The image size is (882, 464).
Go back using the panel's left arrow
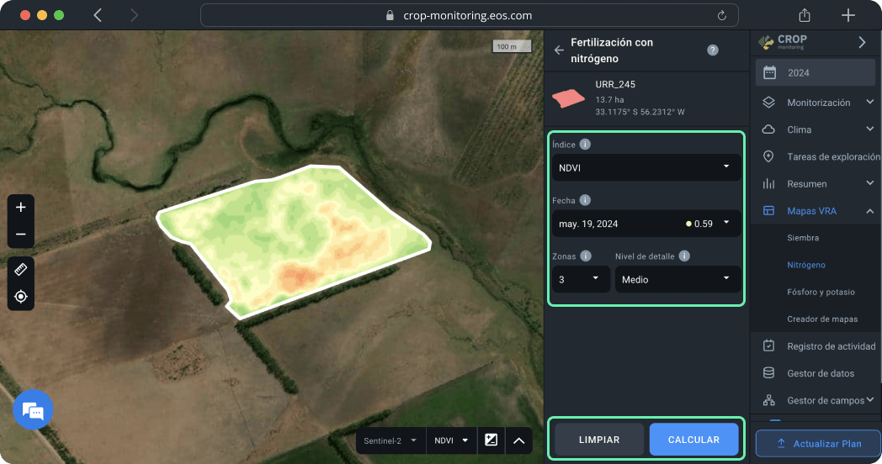(559, 50)
